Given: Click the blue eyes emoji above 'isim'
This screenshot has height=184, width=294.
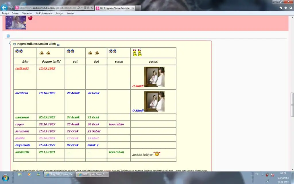Looking at the screenshot, I should [19, 51].
